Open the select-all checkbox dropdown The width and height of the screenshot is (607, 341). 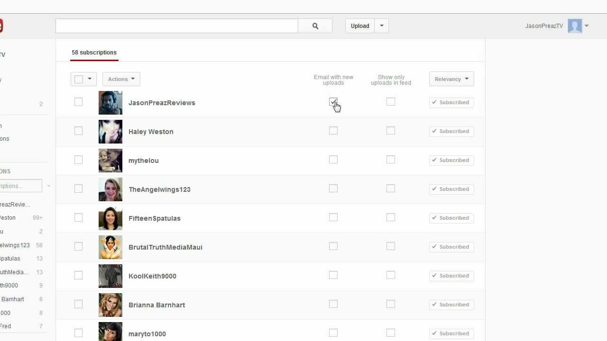tap(89, 79)
